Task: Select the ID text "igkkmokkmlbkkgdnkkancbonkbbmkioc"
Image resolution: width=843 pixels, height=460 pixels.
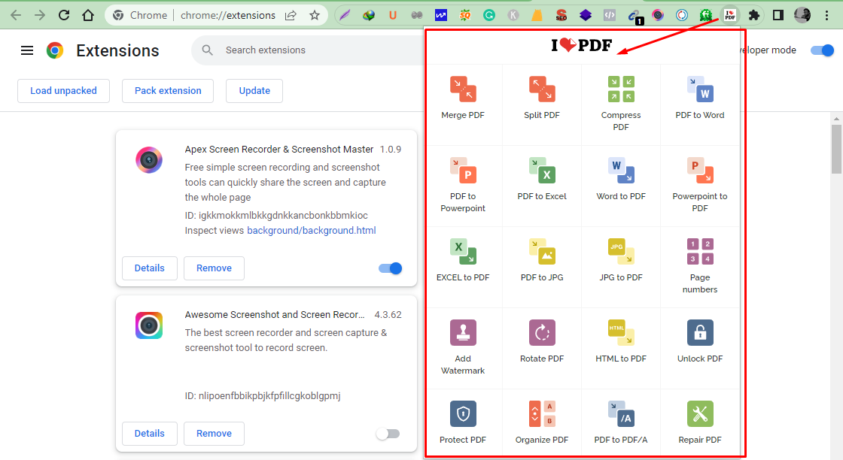Action: (283, 215)
